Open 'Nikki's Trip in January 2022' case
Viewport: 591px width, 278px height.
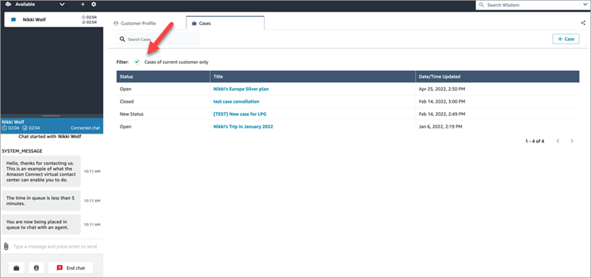[x=242, y=127]
